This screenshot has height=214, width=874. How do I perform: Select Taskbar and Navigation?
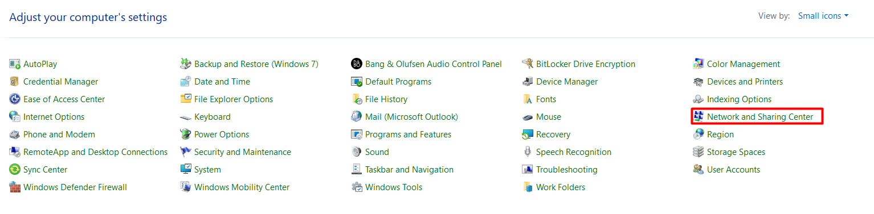coord(409,170)
